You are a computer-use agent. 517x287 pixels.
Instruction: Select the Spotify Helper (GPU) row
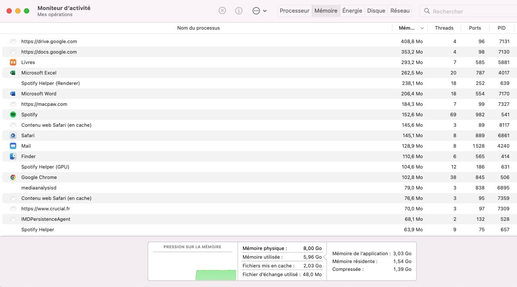(x=259, y=167)
